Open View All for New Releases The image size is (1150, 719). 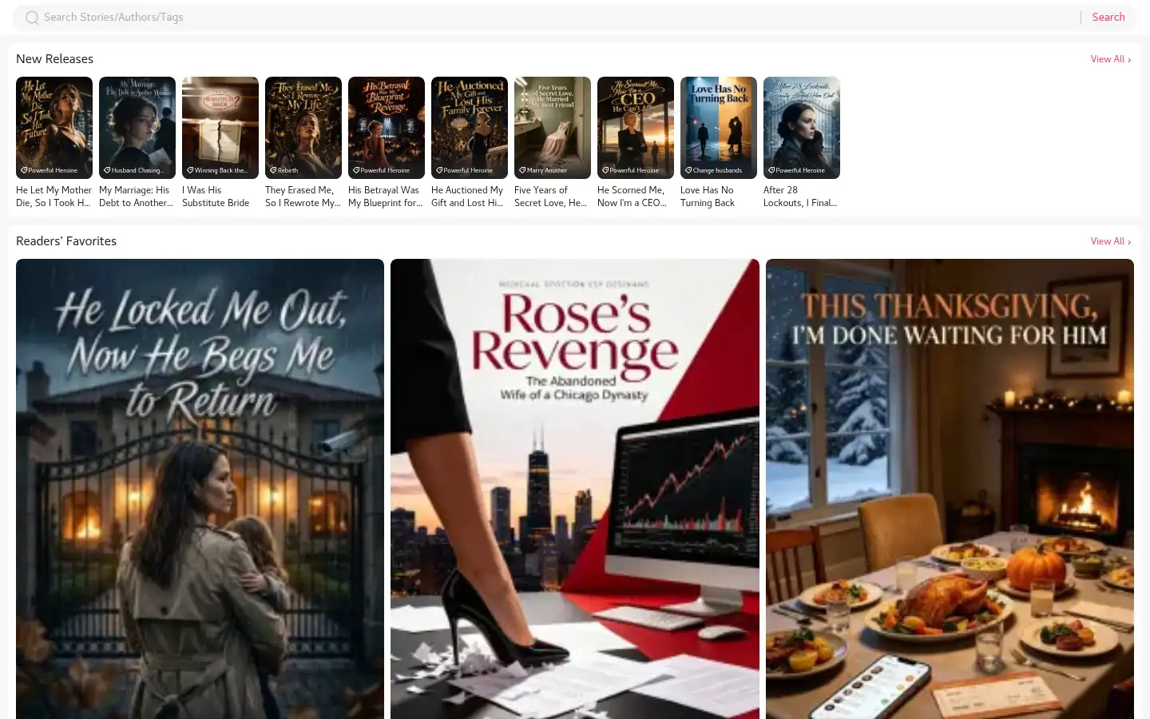pos(1111,59)
